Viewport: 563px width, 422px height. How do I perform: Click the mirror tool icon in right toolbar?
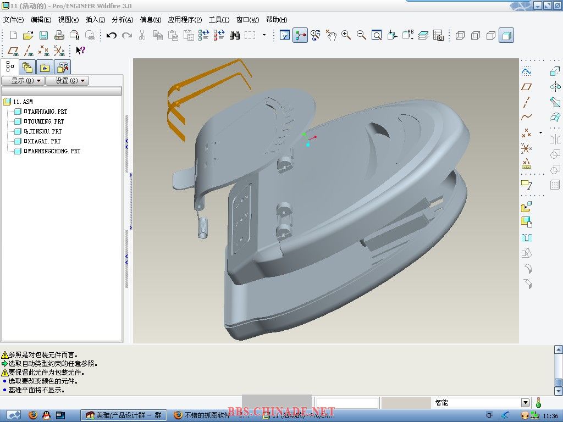555,139
